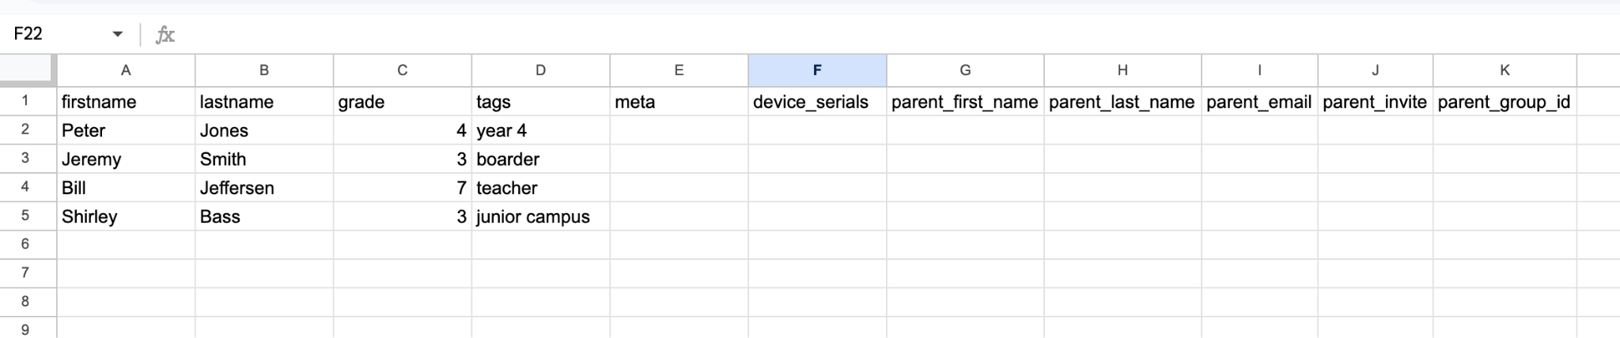Select the cell containing 'Shirley'
Image resolution: width=1620 pixels, height=338 pixels.
pyautogui.click(x=126, y=216)
